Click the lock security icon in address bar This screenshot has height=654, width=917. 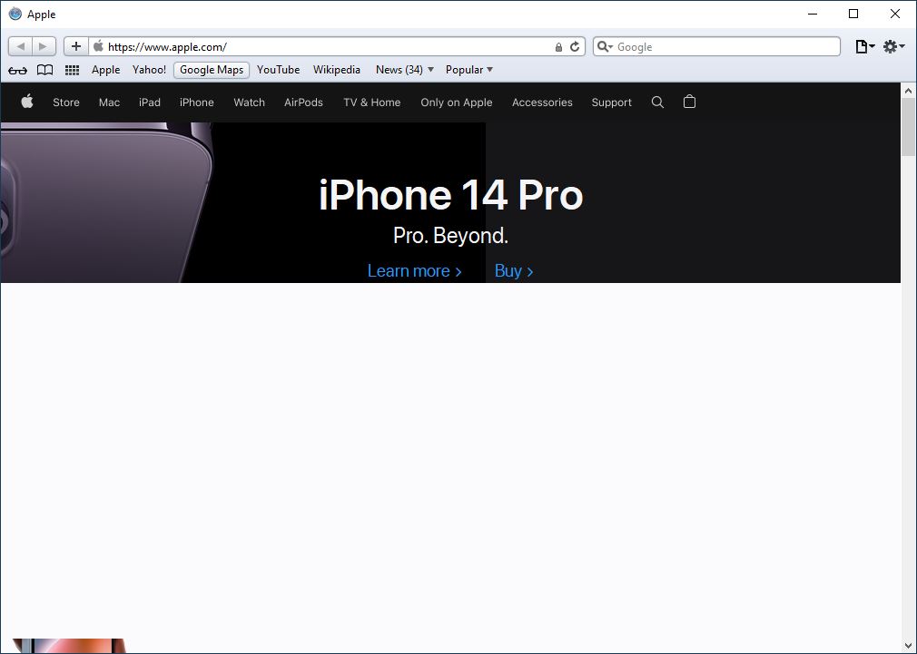558,47
